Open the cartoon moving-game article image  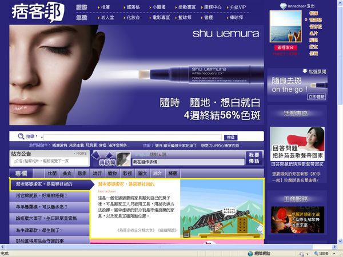222,208
